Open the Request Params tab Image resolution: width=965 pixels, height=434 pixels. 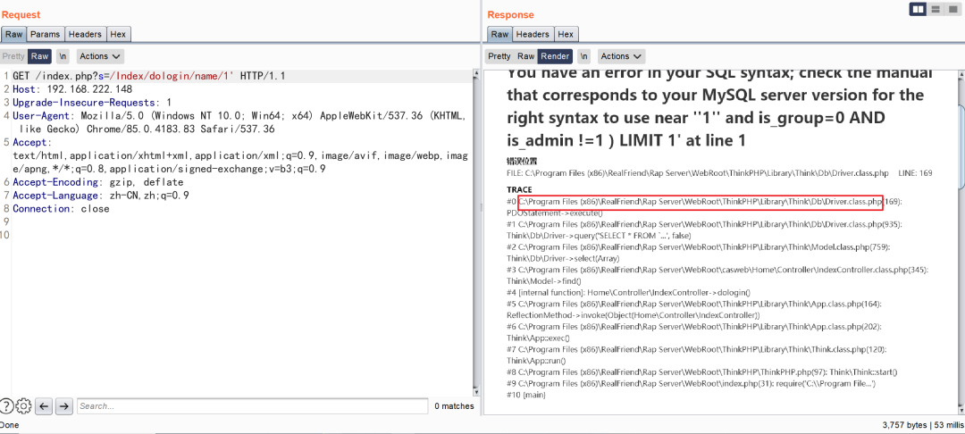pos(46,35)
